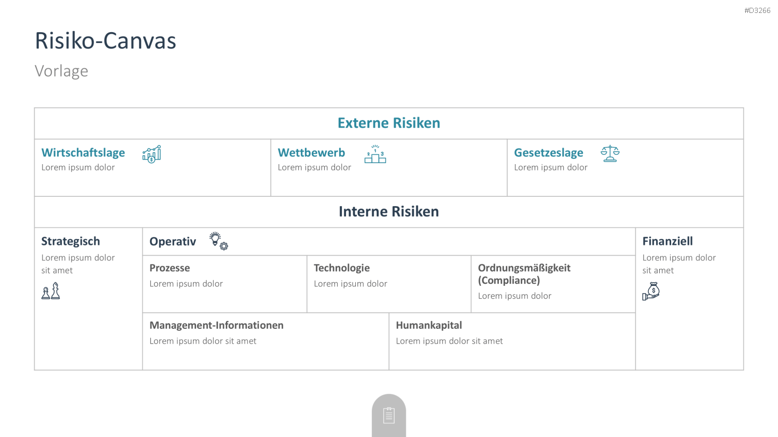Select the Prozesse heading
The height and width of the screenshot is (437, 778).
(x=170, y=268)
